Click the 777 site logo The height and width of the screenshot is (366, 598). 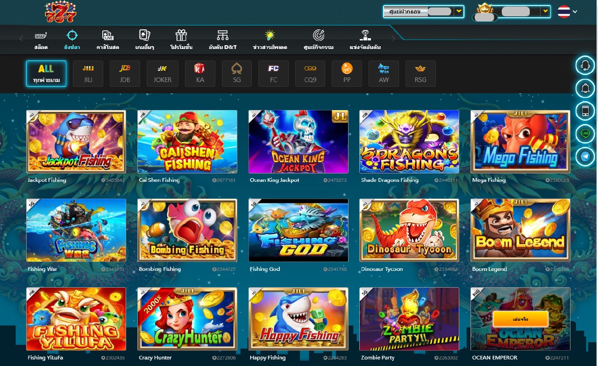60,12
